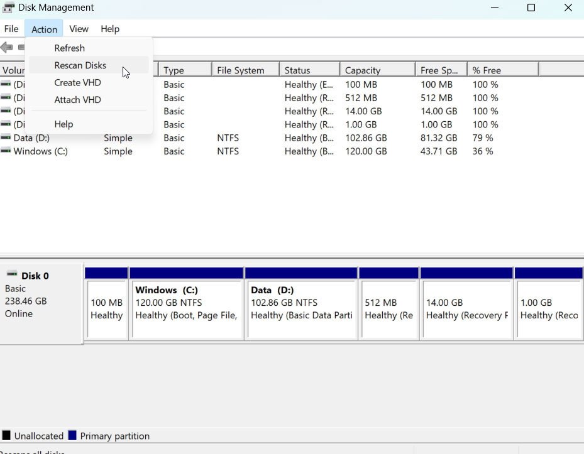The width and height of the screenshot is (584, 454).
Task: Click the toolbar icon beside the back arrow
Action: [22, 47]
